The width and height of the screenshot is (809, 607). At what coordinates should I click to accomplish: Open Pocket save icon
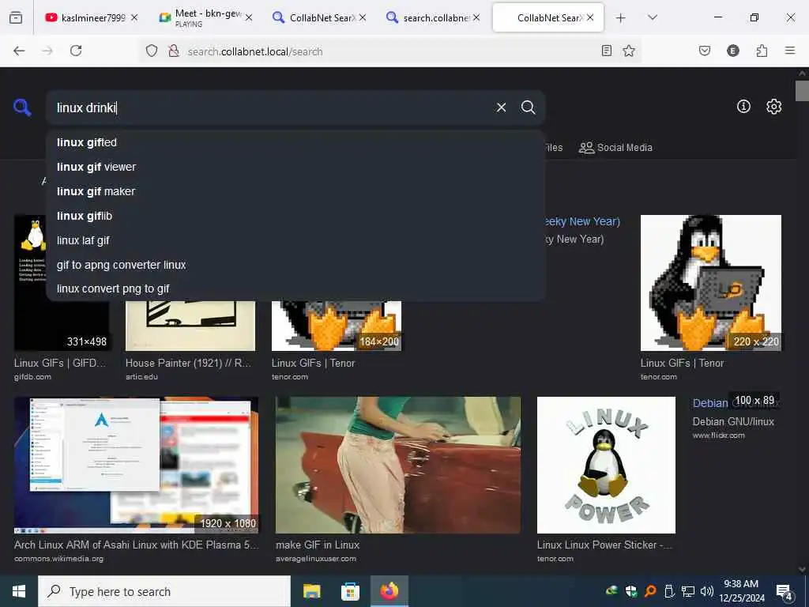(x=705, y=51)
